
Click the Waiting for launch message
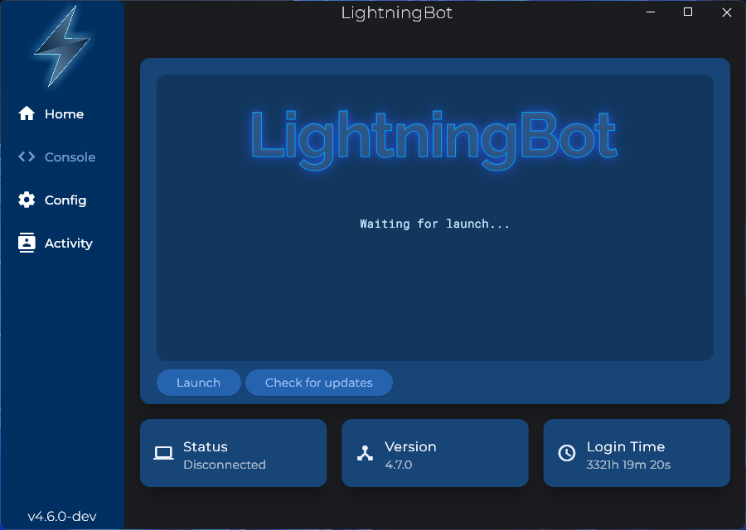434,224
